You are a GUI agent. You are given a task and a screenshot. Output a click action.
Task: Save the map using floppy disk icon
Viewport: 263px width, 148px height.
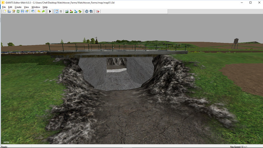(x=22, y=12)
